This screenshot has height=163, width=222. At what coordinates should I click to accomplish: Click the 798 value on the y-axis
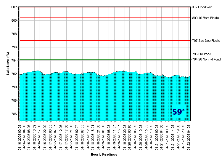point(14,34)
